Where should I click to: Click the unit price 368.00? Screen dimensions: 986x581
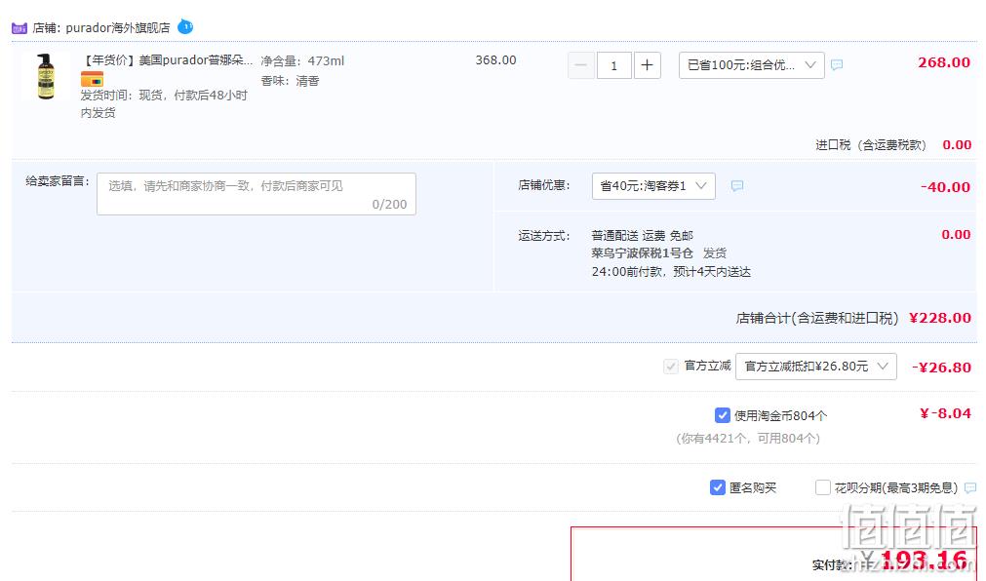(x=495, y=59)
